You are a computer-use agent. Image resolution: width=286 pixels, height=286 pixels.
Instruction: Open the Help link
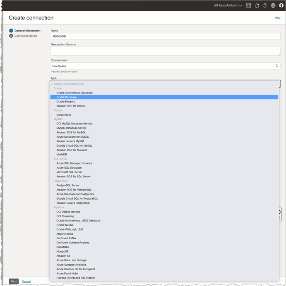pyautogui.click(x=277, y=18)
